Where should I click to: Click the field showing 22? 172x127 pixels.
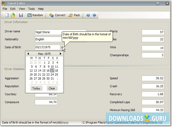click(x=153, y=39)
